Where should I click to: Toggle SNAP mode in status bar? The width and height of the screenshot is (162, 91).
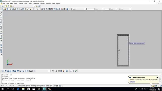(20, 86)
